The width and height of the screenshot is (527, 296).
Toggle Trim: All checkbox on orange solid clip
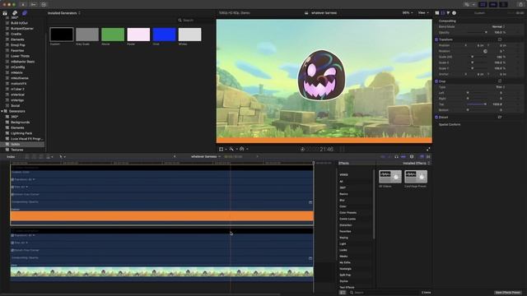point(13,187)
